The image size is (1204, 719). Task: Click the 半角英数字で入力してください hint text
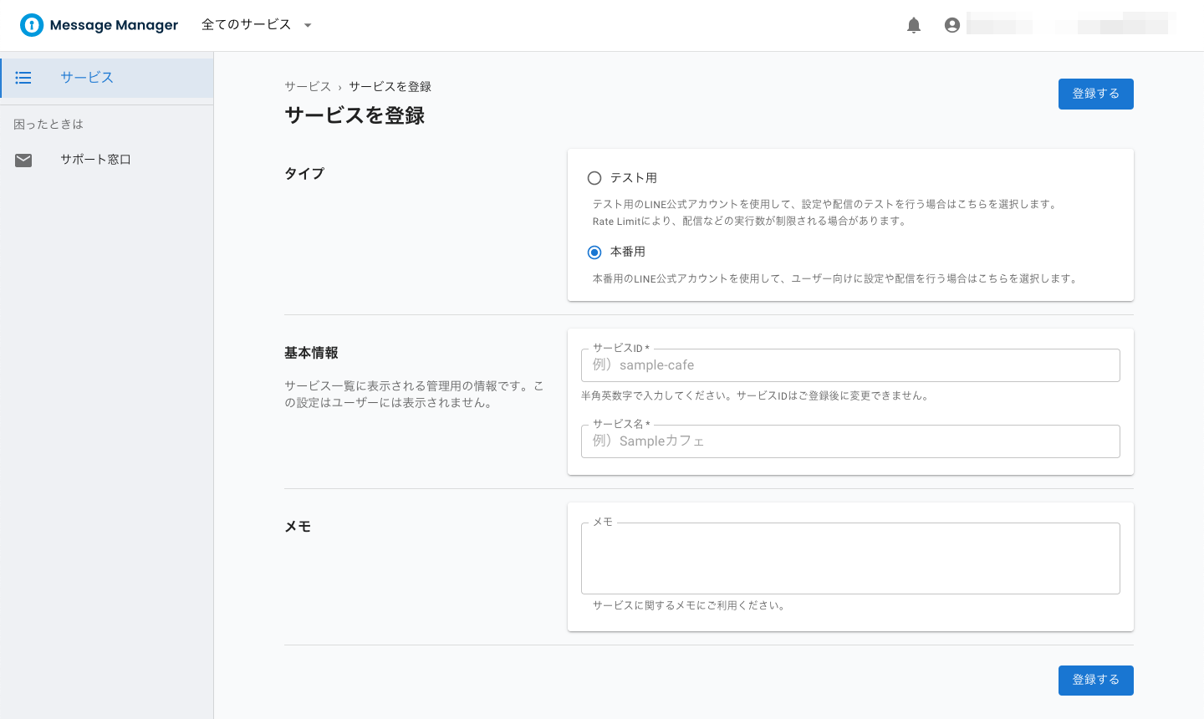[755, 395]
